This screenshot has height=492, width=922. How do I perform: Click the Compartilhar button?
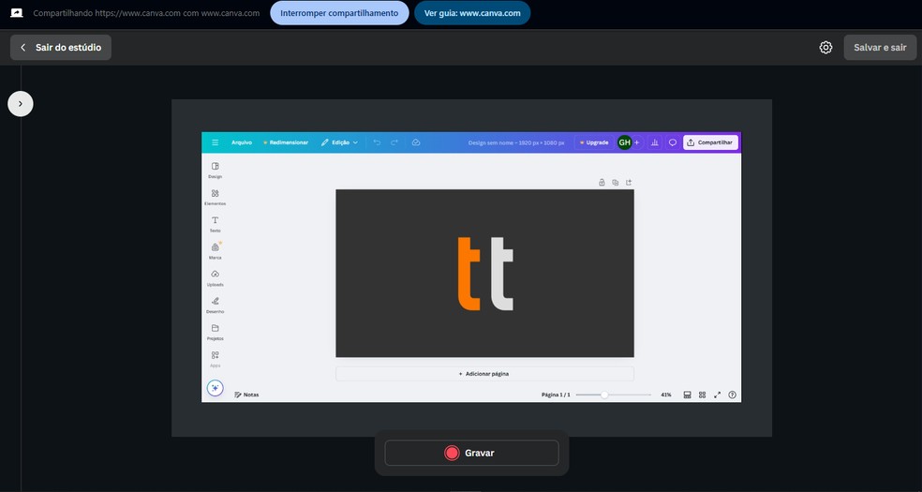710,142
